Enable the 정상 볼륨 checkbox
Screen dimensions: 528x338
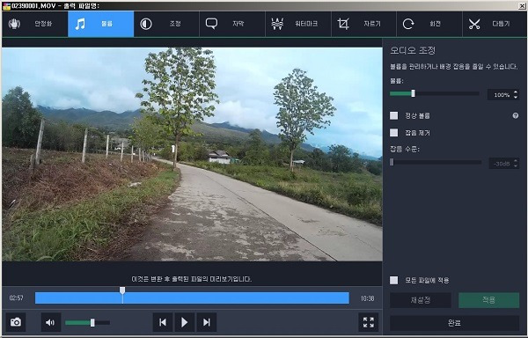tap(393, 116)
